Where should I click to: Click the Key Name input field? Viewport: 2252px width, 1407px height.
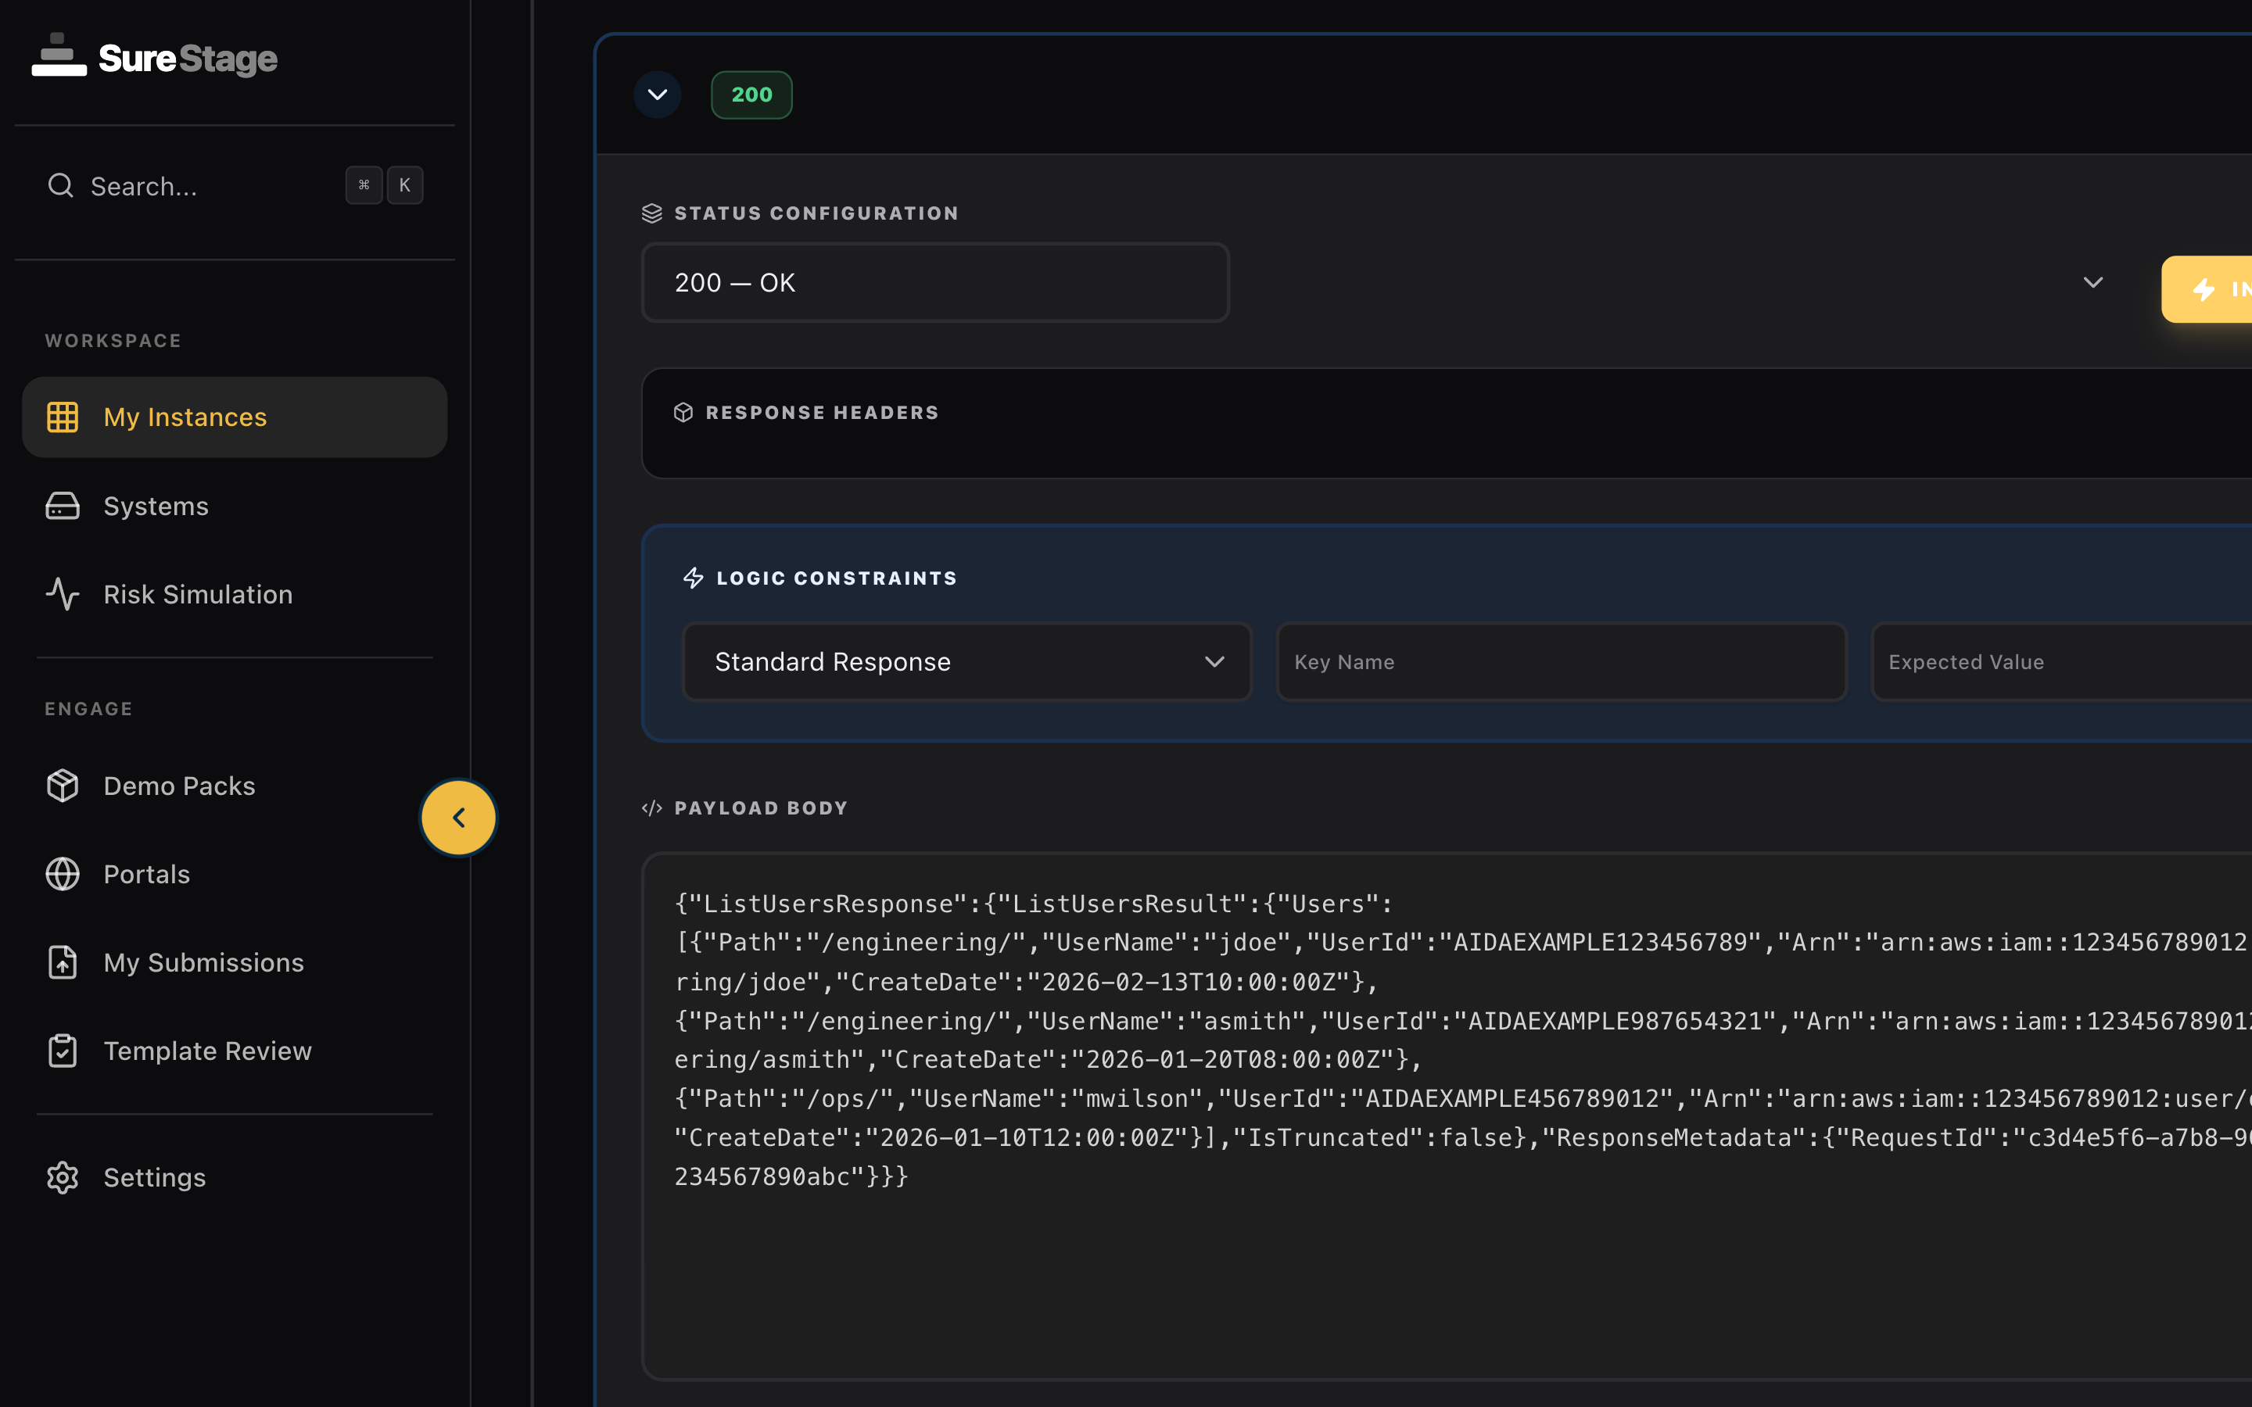tap(1560, 661)
